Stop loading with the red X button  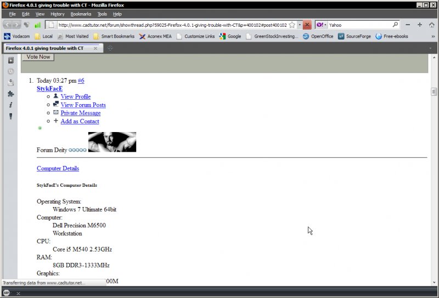[x=307, y=25]
